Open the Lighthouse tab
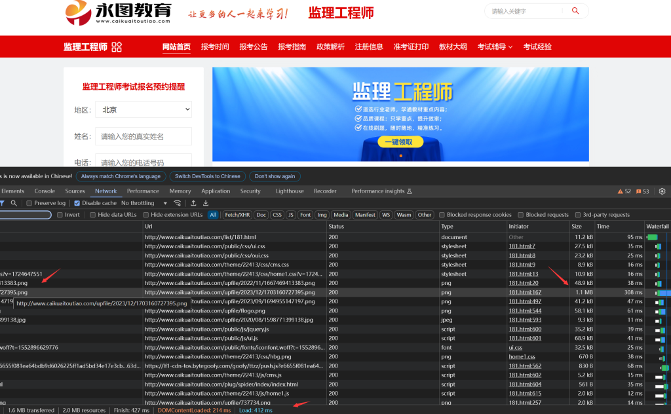 [x=290, y=191]
